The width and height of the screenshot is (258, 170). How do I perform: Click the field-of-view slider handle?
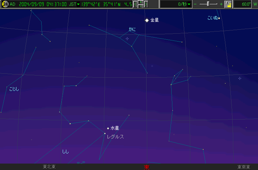click(x=209, y=4)
